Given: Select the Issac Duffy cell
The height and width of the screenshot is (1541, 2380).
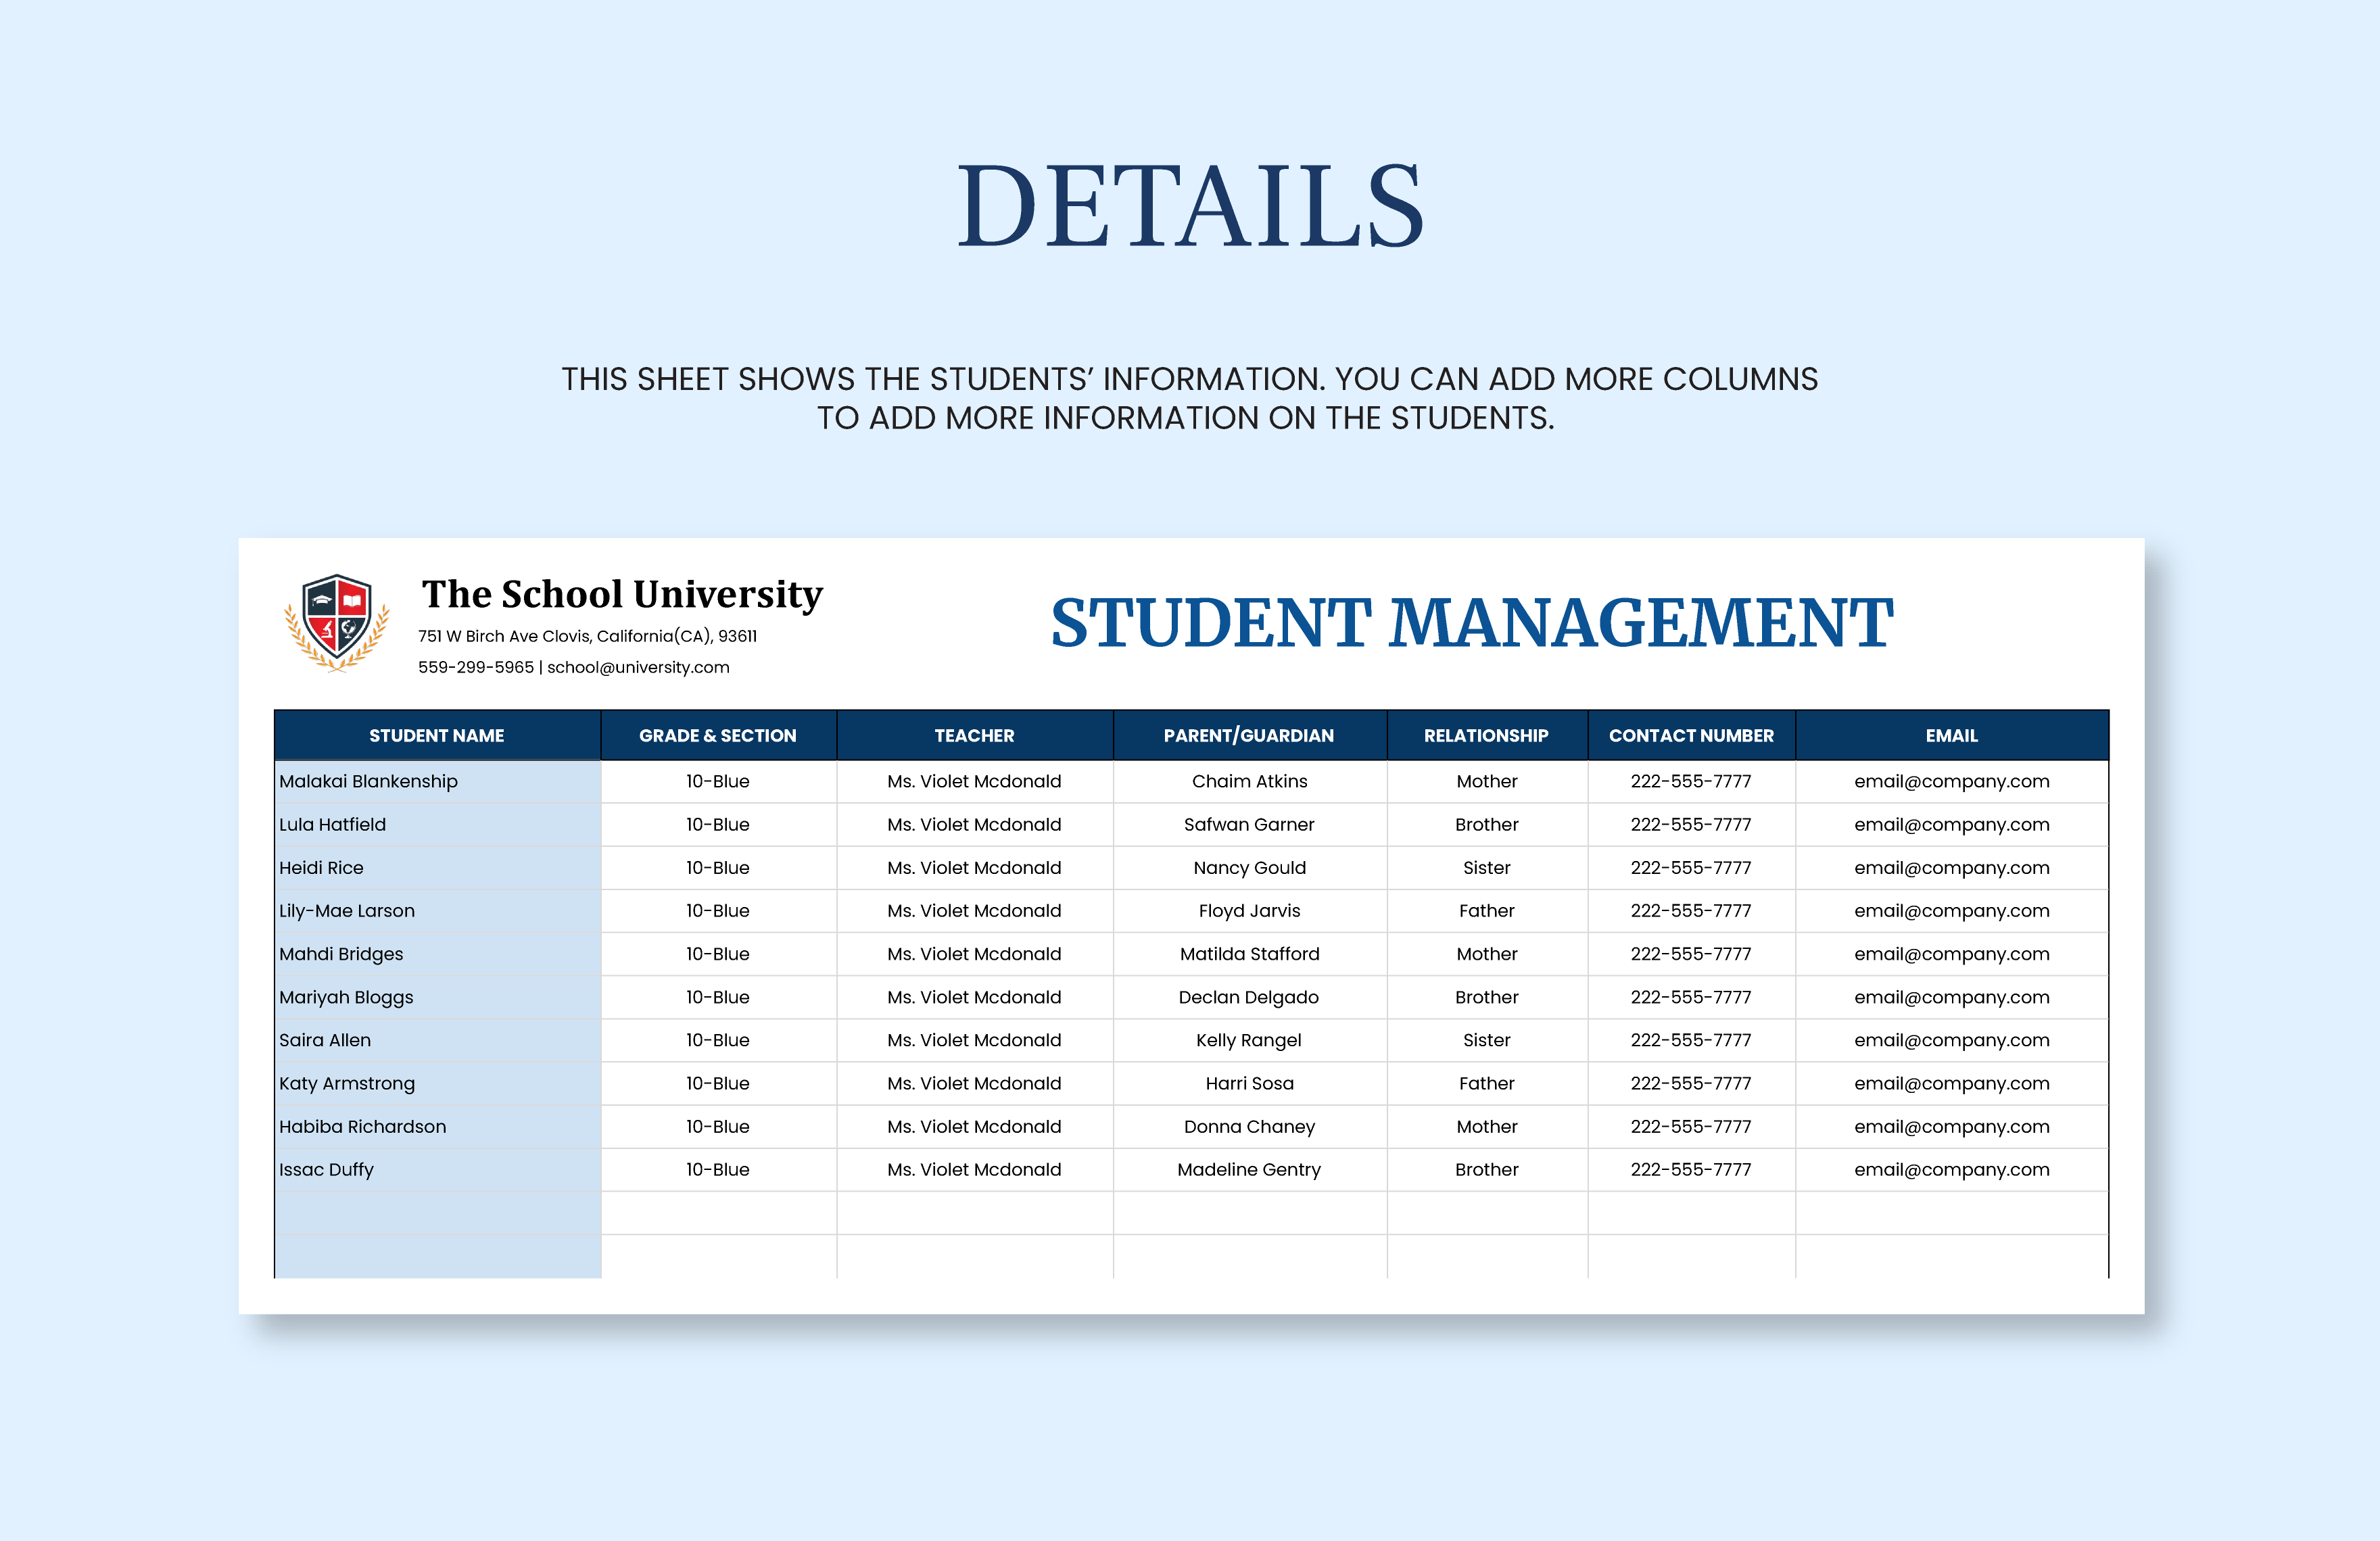Looking at the screenshot, I should point(437,1169).
